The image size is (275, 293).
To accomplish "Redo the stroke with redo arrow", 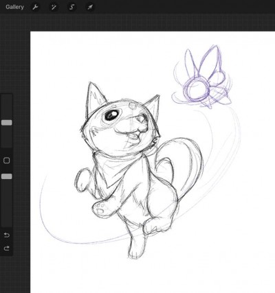I will coord(7,248).
